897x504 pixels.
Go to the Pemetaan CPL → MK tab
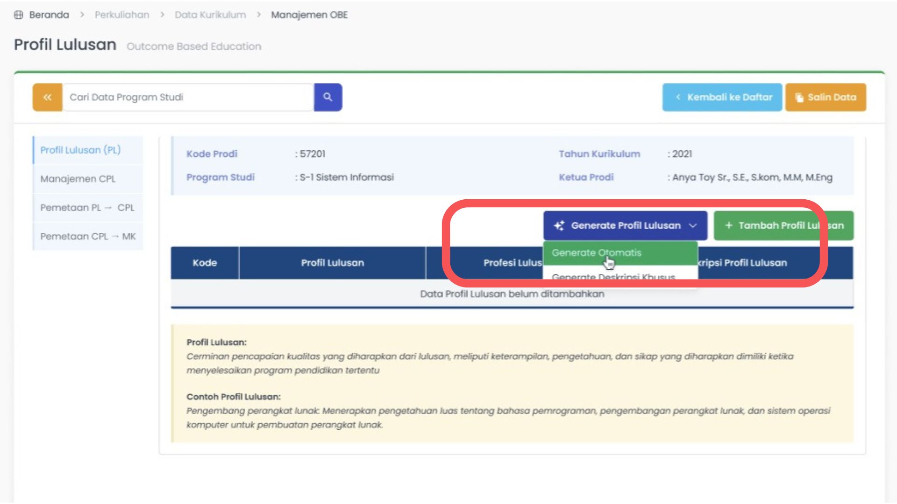click(x=88, y=237)
